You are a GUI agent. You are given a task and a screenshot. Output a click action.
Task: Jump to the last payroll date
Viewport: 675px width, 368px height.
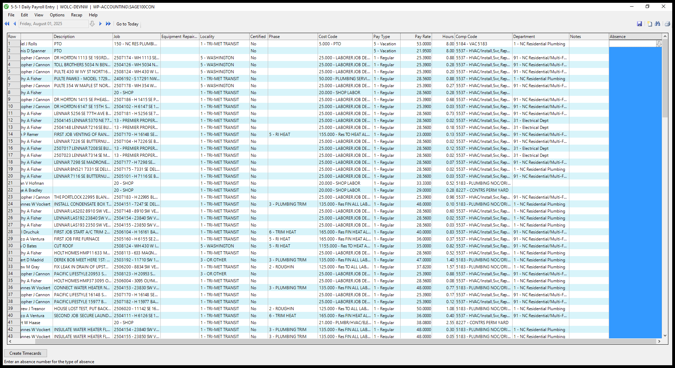coord(108,24)
